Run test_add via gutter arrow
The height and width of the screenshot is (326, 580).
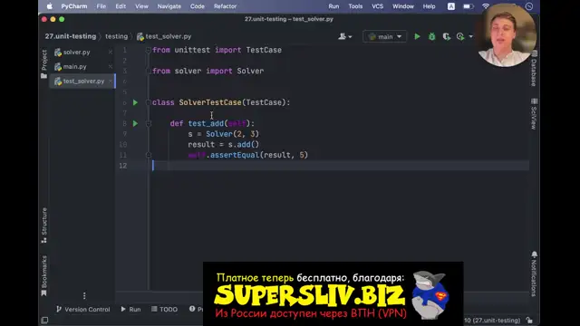coord(135,123)
